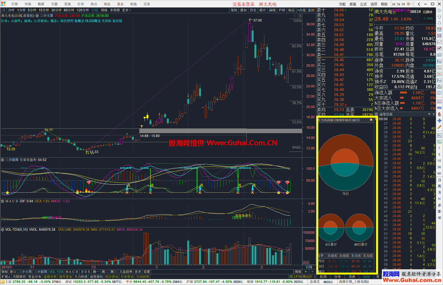
Task: Open the red trend line chart icon
Action: click(x=439, y=42)
